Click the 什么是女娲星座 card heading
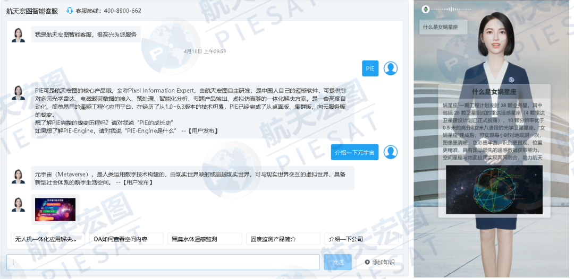574x279 pixels. point(494,91)
